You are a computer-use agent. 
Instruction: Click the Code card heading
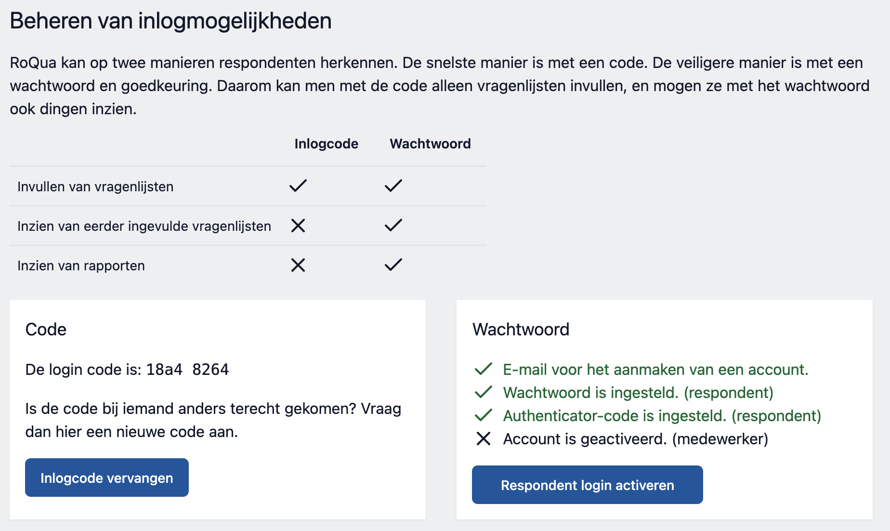click(x=46, y=330)
